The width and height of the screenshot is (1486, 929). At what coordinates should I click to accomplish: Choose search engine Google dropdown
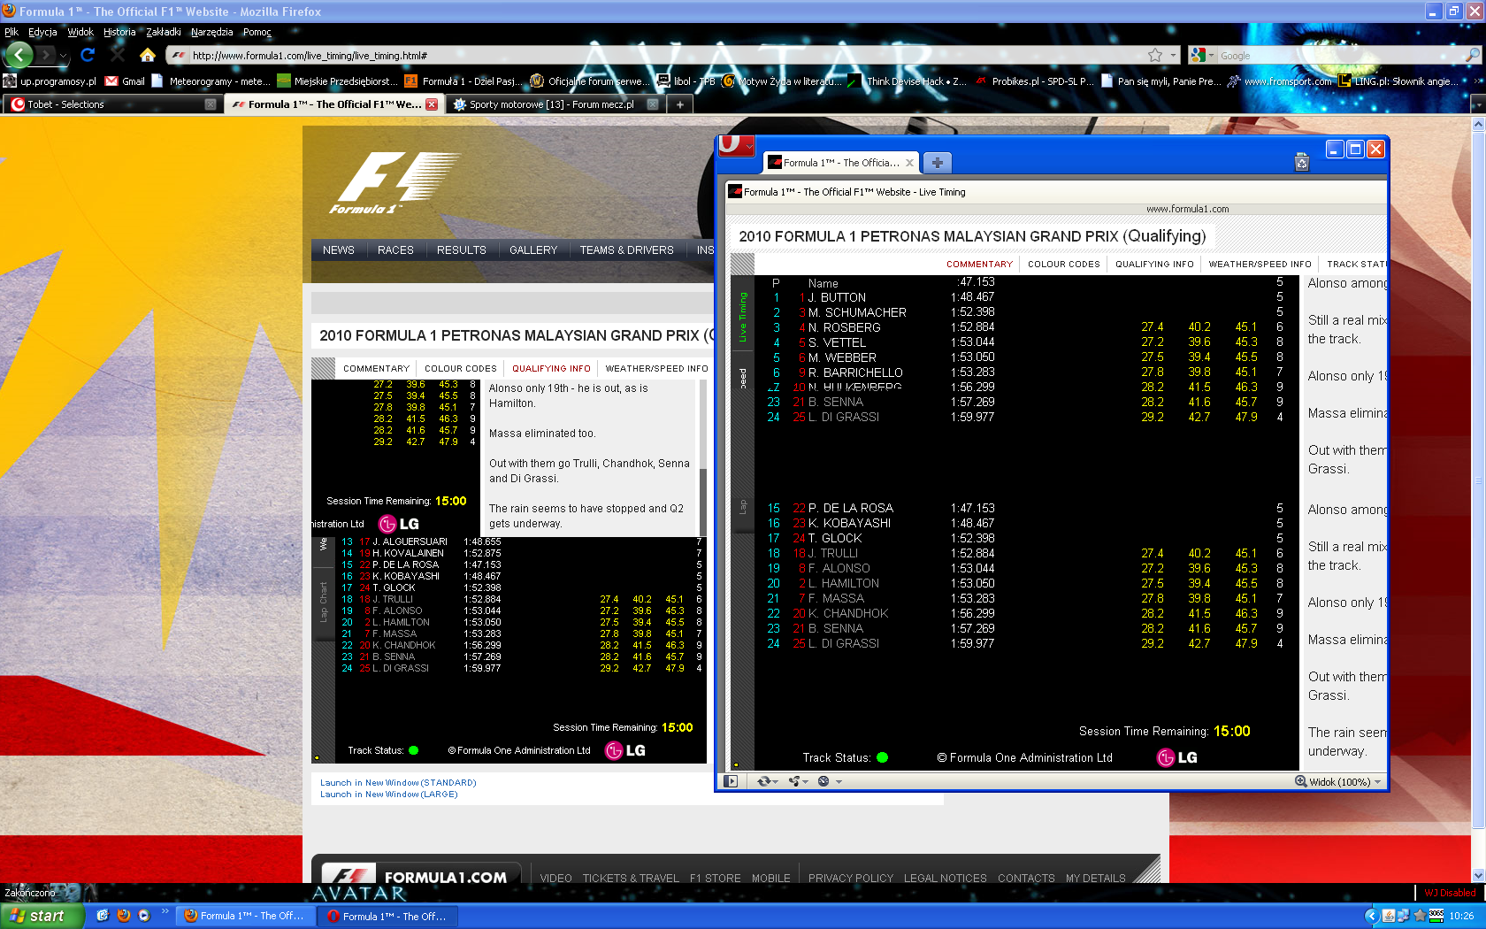point(1202,55)
